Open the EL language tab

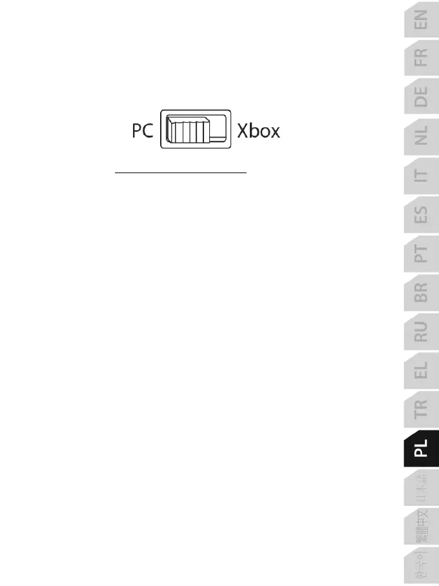421,370
